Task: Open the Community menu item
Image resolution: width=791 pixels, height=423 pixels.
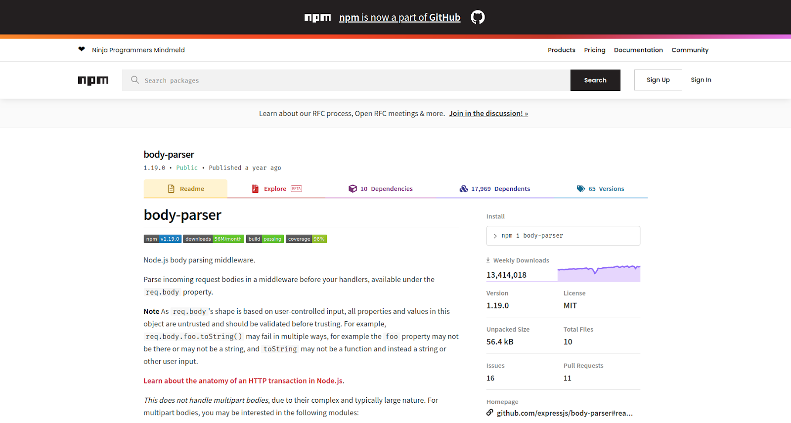Action: tap(690, 50)
